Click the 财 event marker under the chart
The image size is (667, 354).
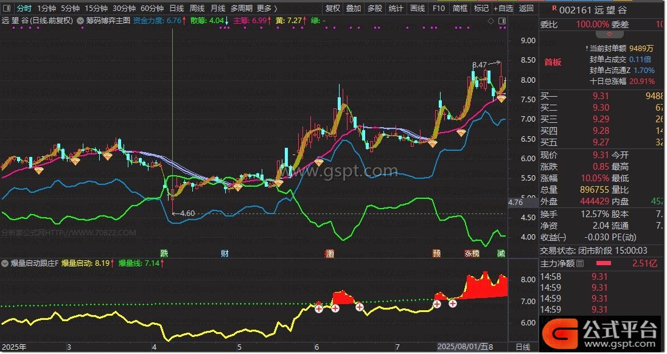(x=225, y=253)
